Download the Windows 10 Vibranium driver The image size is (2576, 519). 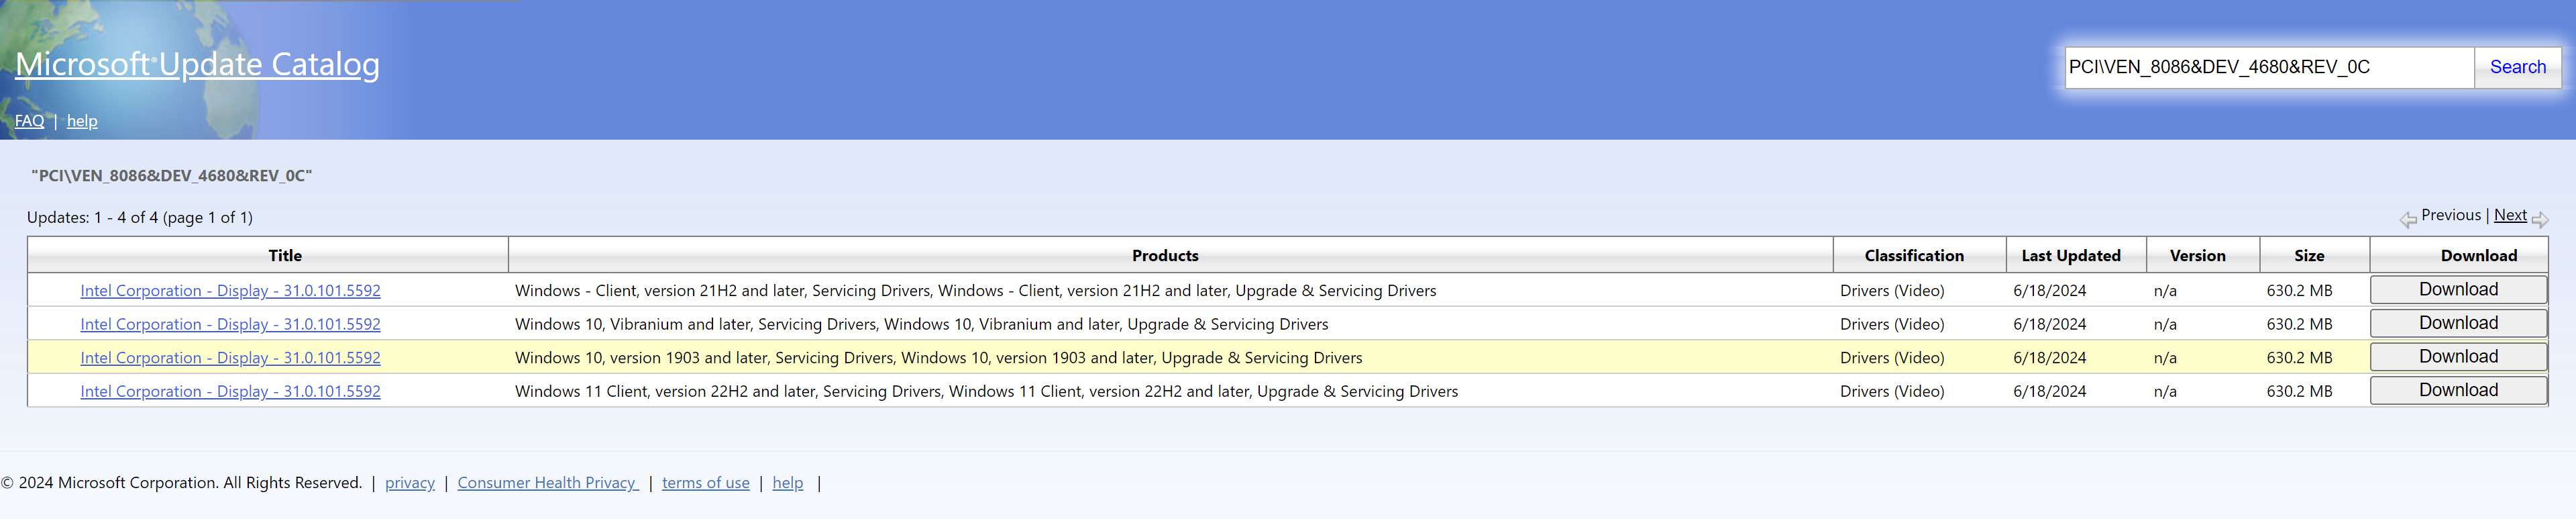click(2458, 323)
